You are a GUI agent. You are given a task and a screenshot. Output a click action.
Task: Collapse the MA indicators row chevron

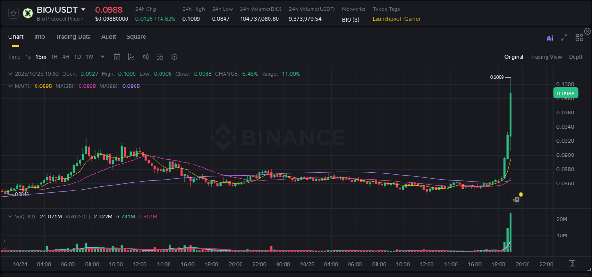pyautogui.click(x=10, y=86)
